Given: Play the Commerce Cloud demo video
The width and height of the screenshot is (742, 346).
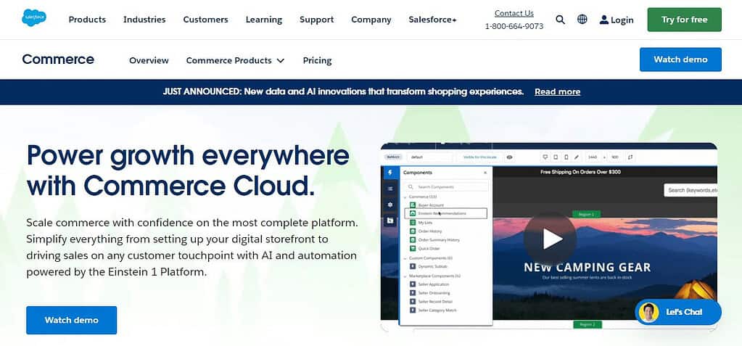Looking at the screenshot, I should click(x=550, y=239).
